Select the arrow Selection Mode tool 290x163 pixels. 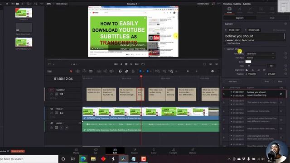(71, 71)
